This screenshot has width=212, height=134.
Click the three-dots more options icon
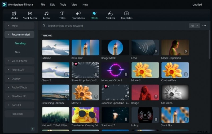(204, 26)
